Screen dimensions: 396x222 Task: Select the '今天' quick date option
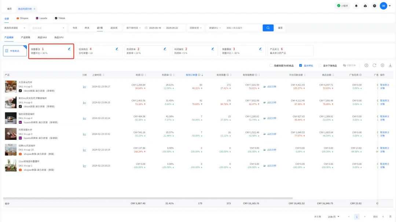coord(75,28)
